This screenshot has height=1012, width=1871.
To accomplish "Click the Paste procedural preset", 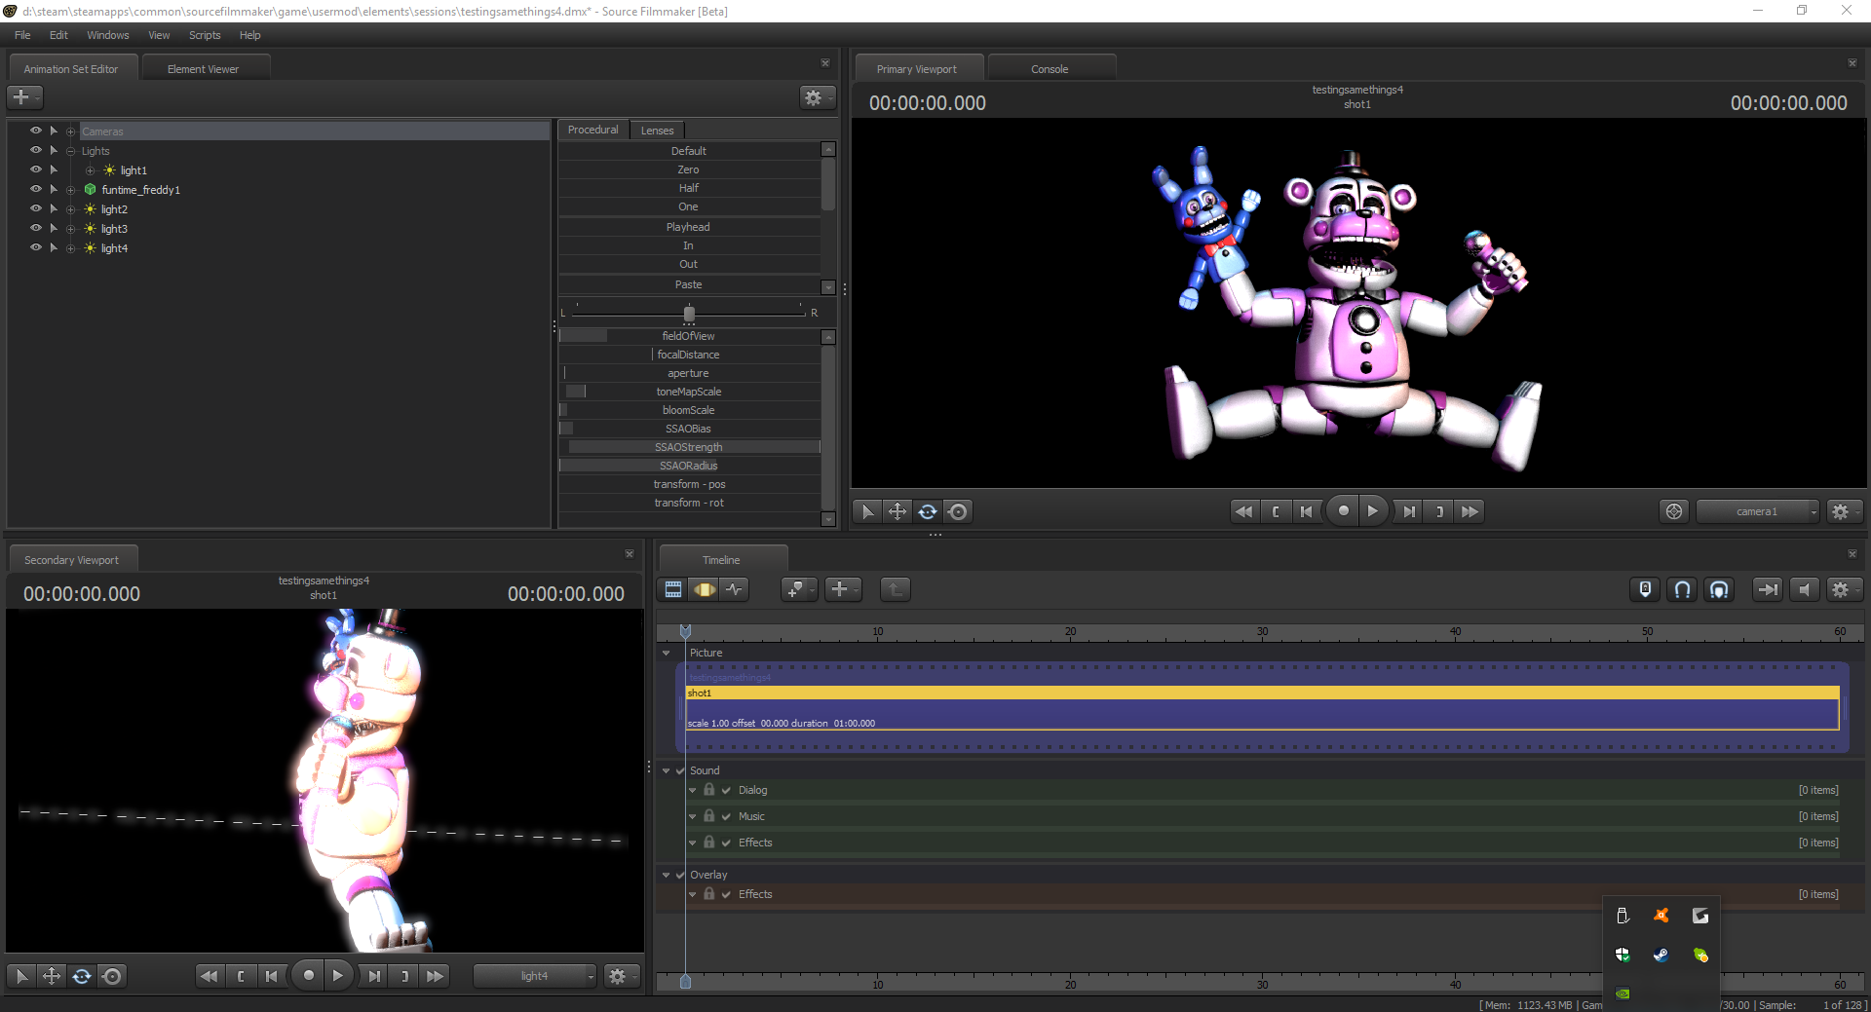I will pos(689,284).
